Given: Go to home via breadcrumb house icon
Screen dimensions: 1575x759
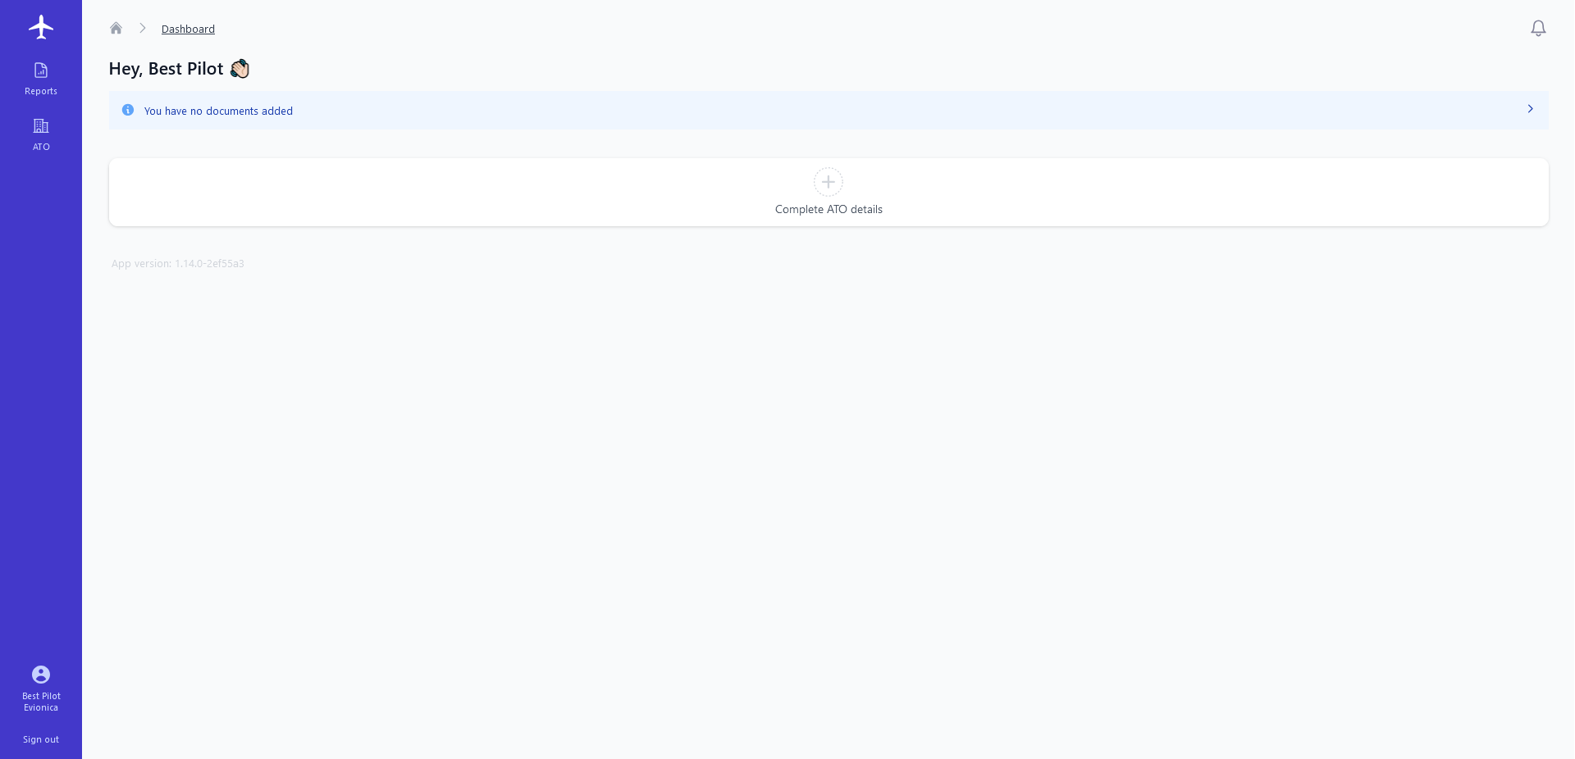Looking at the screenshot, I should click(116, 29).
